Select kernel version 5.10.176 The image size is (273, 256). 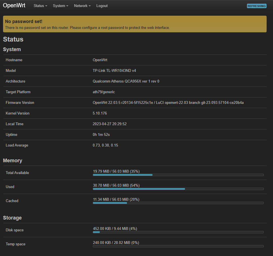(100, 113)
